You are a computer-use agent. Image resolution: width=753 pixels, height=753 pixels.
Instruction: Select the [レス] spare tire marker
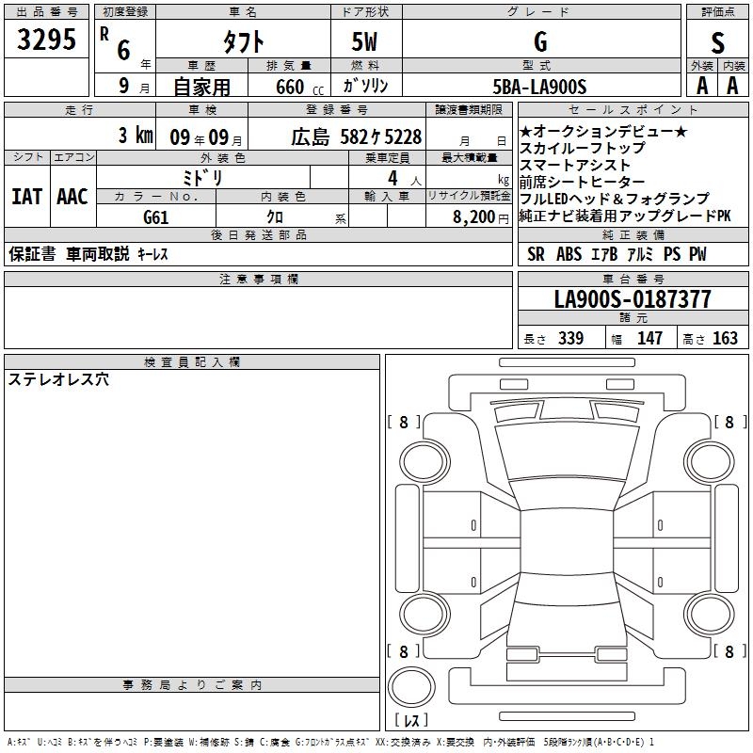[411, 721]
